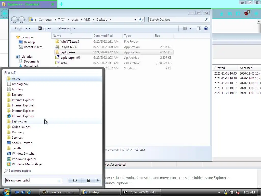Image resolution: width=261 pixels, height=196 pixels.
Task: Switch to Explorer++ Download taskbar button
Action: [60, 192]
